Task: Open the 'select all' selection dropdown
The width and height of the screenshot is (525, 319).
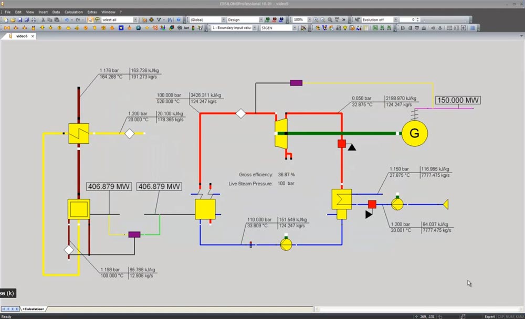Action: [x=136, y=19]
